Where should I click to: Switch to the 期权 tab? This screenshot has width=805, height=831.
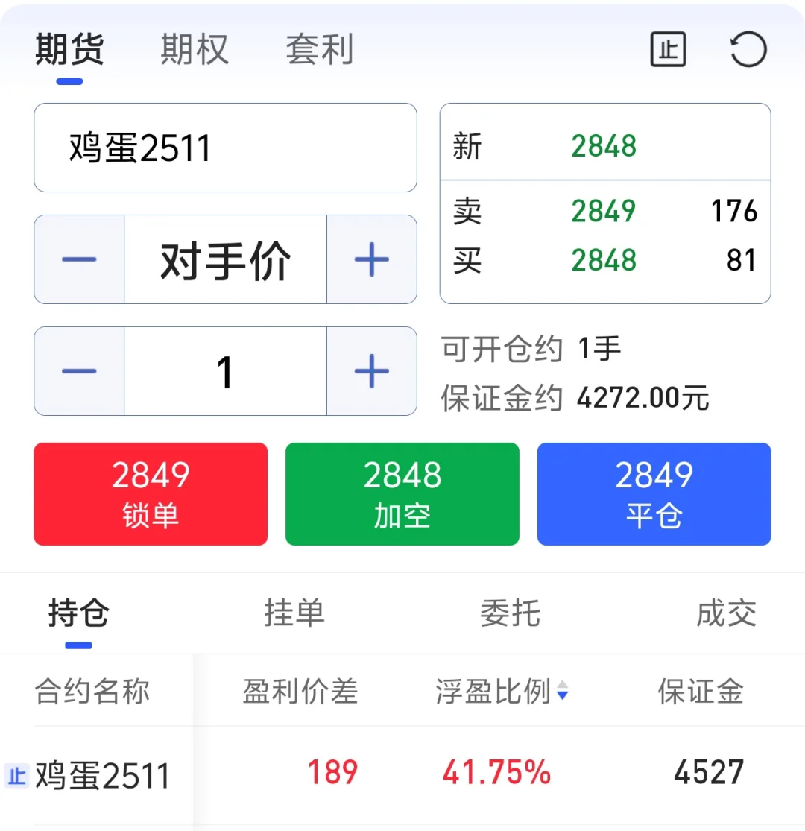click(x=195, y=49)
